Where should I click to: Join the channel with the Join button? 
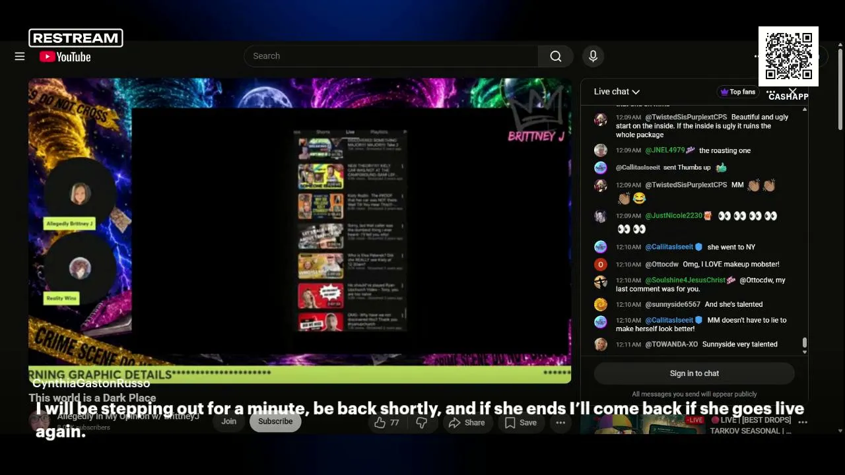point(228,422)
